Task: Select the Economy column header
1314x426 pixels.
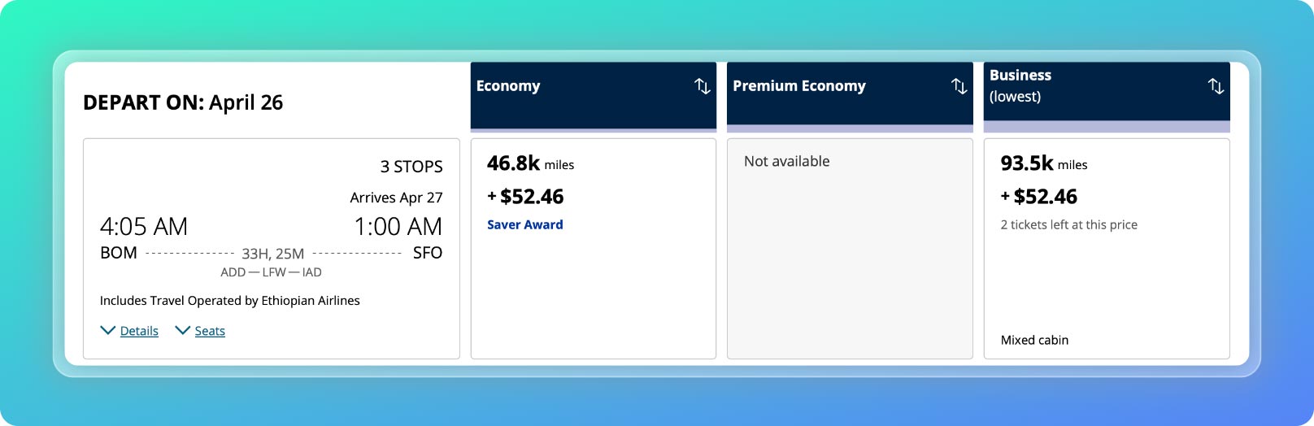Action: pyautogui.click(x=594, y=95)
